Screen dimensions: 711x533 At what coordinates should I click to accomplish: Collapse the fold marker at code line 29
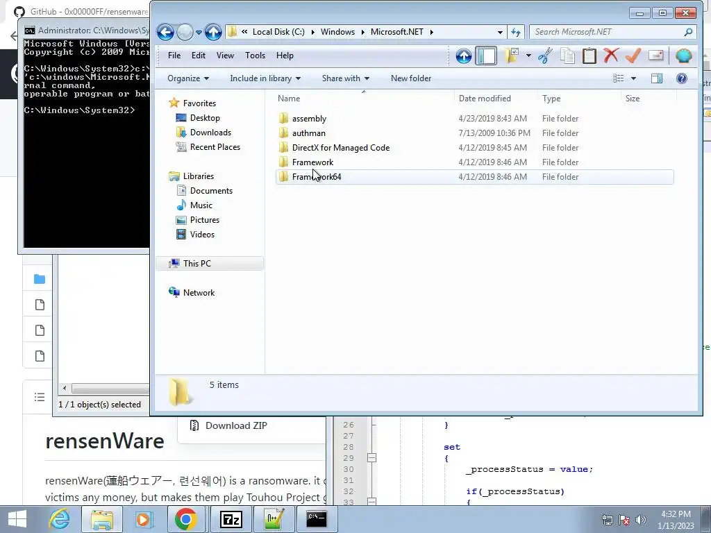[x=371, y=458]
